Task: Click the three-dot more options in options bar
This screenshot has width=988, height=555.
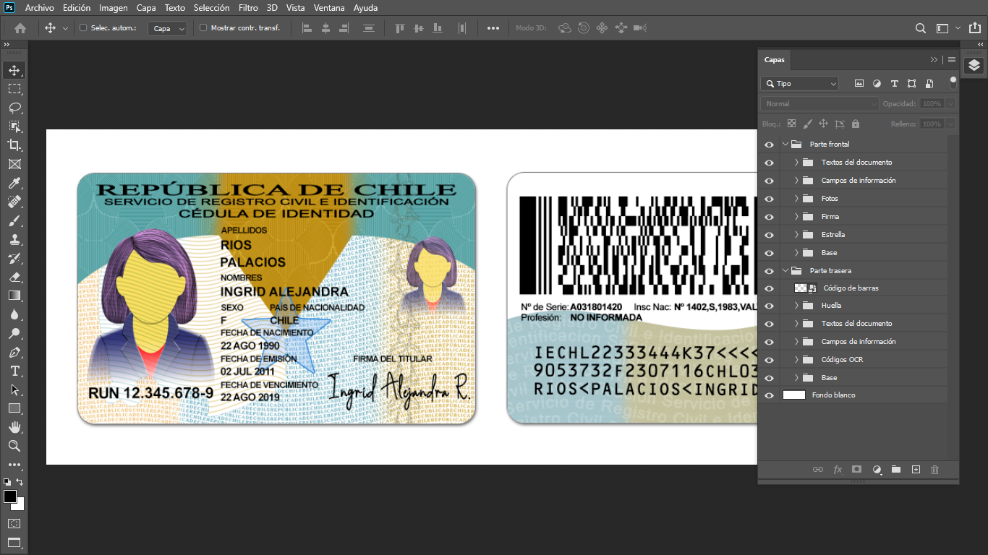Action: (493, 28)
